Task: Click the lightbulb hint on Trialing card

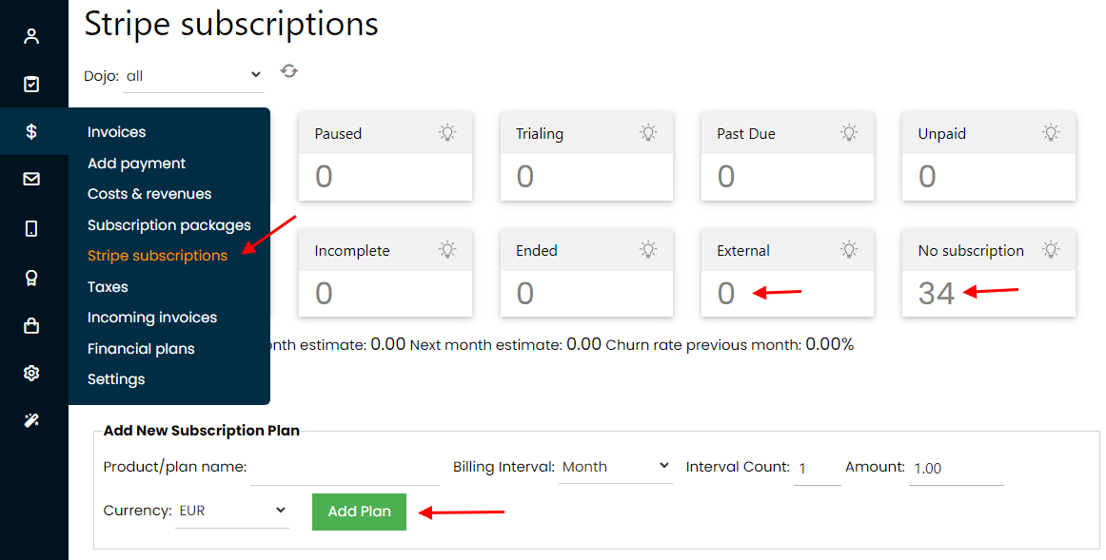Action: point(648,132)
